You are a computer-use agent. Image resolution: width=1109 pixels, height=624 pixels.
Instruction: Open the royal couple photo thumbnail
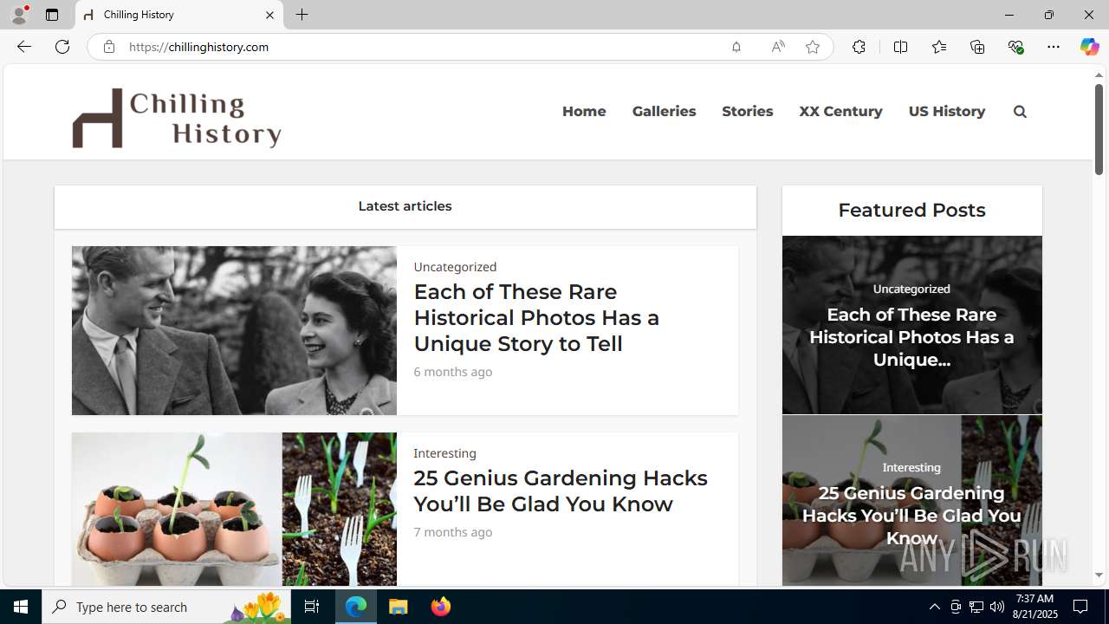[234, 330]
